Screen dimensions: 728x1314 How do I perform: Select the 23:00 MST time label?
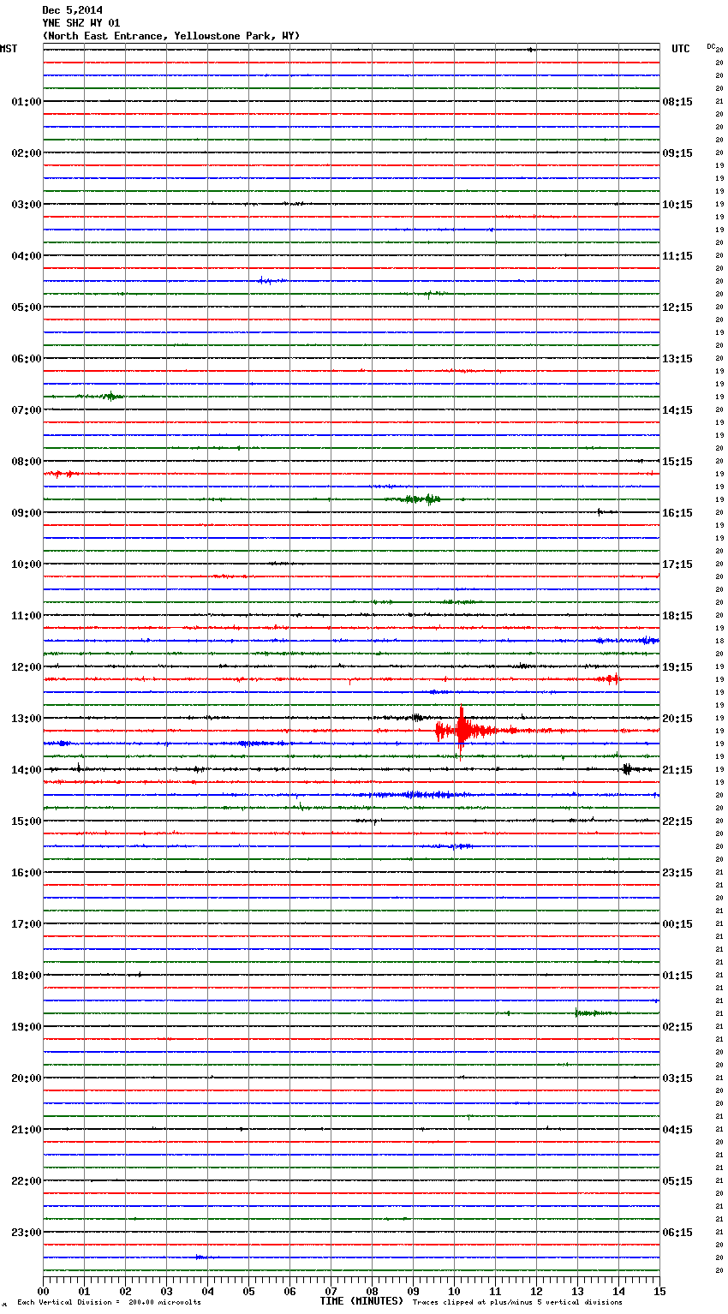26,1233
